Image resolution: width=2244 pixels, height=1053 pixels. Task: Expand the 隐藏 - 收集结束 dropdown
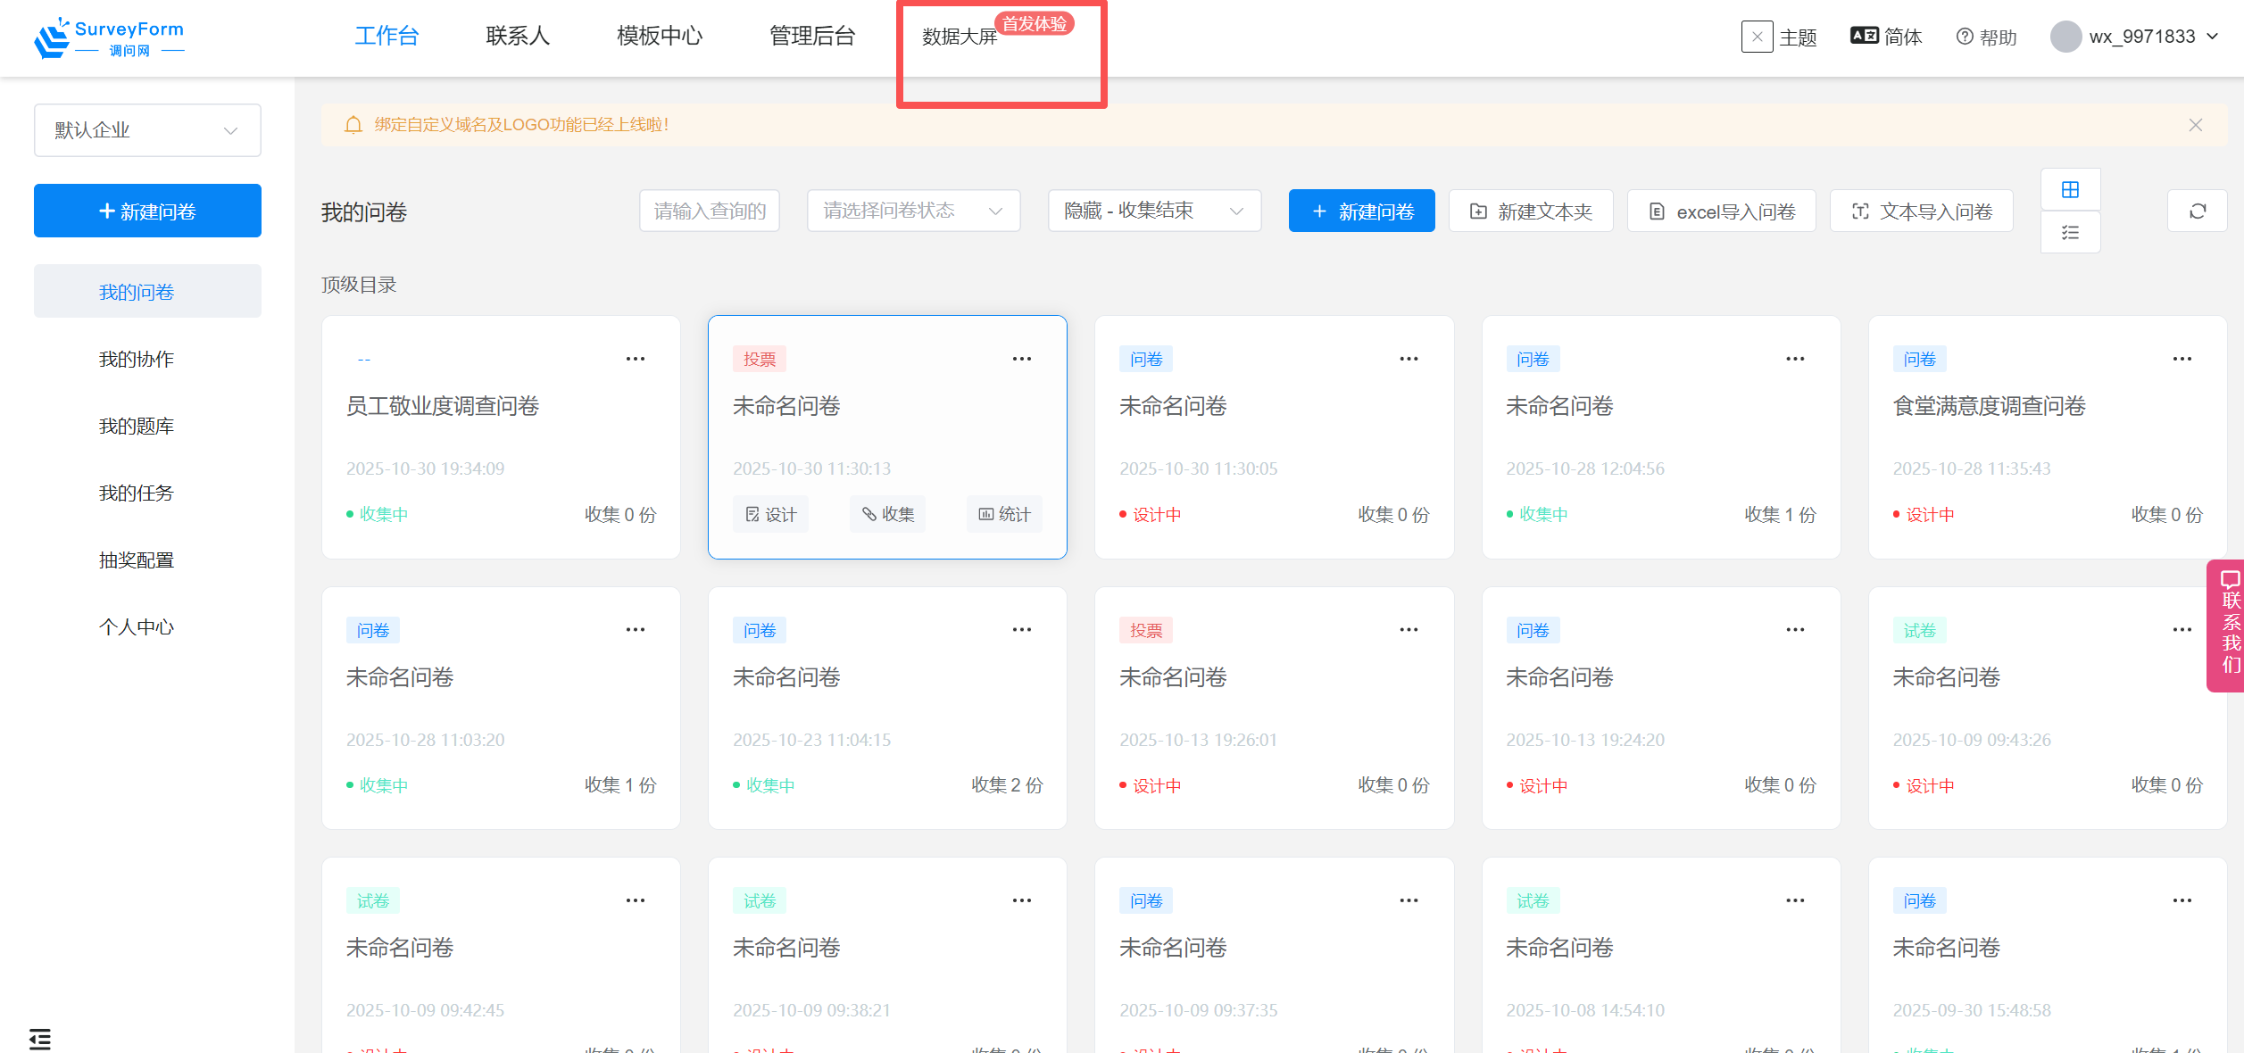[x=1153, y=211]
